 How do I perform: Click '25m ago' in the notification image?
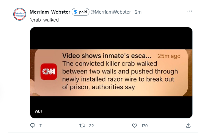click(x=169, y=56)
